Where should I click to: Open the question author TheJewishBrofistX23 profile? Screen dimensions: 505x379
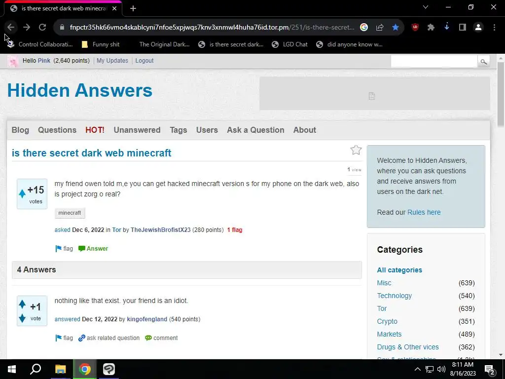tap(160, 230)
